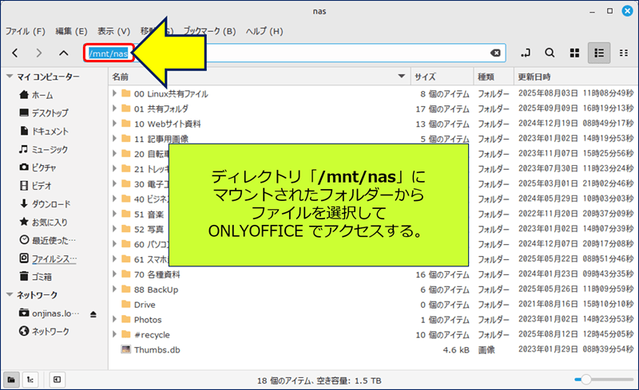Go up to the parent folder
Screen dimensions: 639x390
(x=64, y=53)
